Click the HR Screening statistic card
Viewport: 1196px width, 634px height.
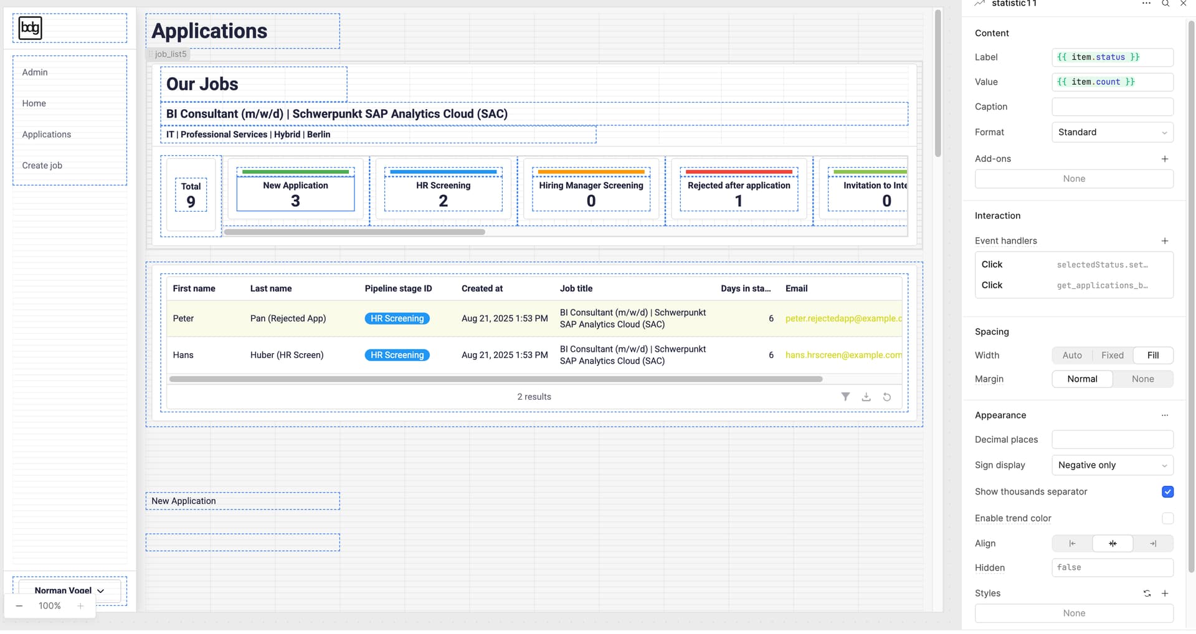click(x=443, y=194)
